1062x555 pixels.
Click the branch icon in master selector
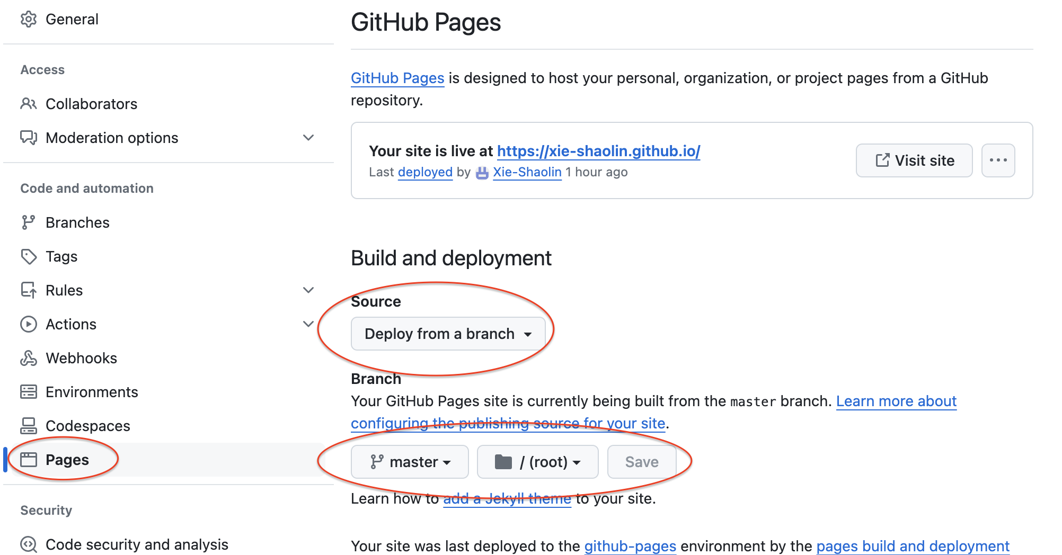377,462
